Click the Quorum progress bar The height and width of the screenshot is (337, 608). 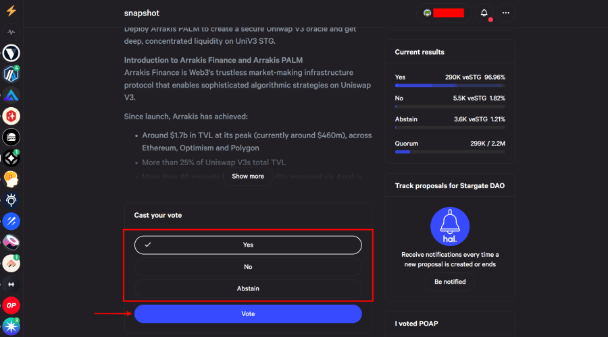point(450,152)
